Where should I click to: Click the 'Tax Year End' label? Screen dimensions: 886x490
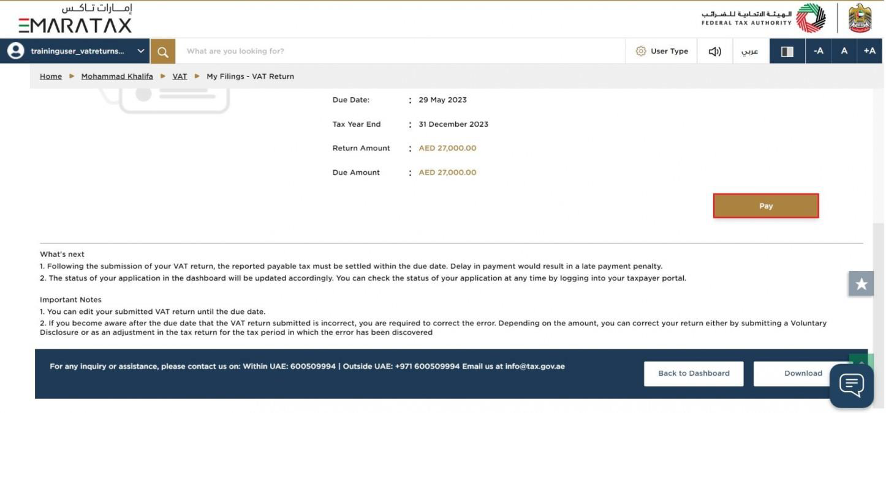357,124
